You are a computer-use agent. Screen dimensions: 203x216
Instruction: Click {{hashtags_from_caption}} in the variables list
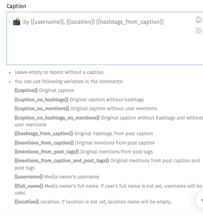[x=44, y=134]
